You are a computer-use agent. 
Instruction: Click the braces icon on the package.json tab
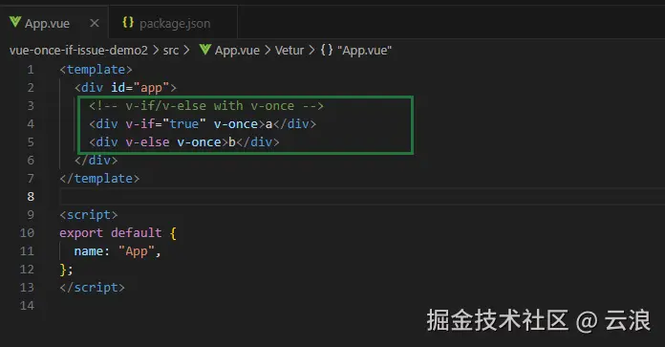click(128, 23)
